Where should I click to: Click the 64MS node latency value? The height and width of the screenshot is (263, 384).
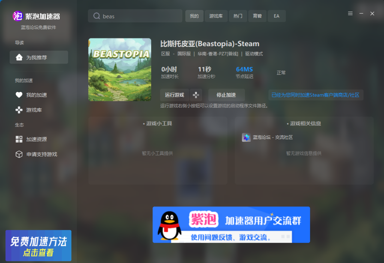[x=244, y=69]
